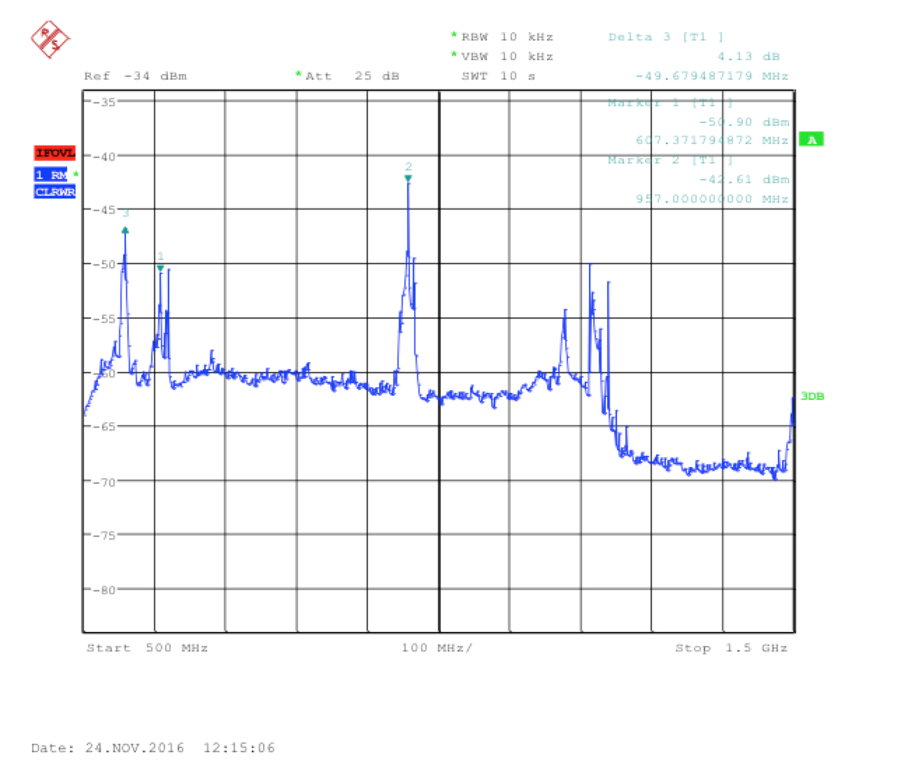Click the Stop 1.5 GHz frequency label
Viewport: 922px width, 769px height.
click(x=731, y=648)
